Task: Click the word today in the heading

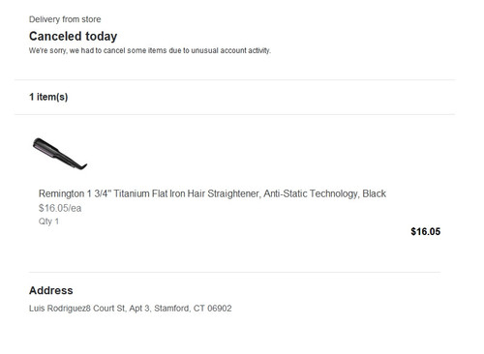Action: [x=102, y=37]
